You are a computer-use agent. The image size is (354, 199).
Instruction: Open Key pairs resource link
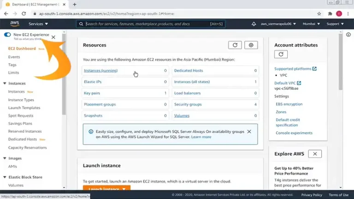(92, 93)
